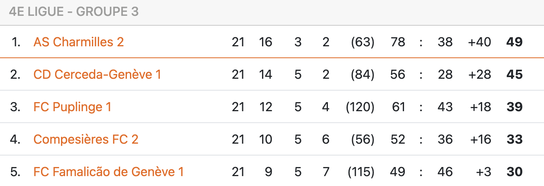Click Compesières FC 2's 33 points value
544x186 pixels.
pyautogui.click(x=514, y=139)
